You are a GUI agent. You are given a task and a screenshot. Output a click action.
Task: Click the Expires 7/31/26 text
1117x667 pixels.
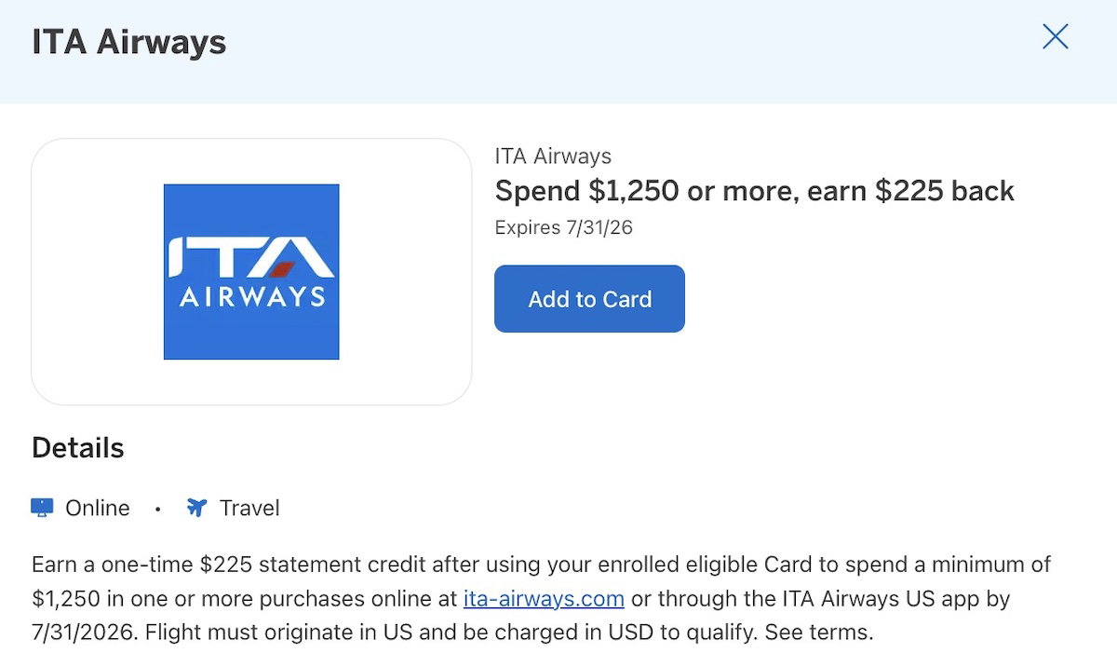[x=564, y=227]
